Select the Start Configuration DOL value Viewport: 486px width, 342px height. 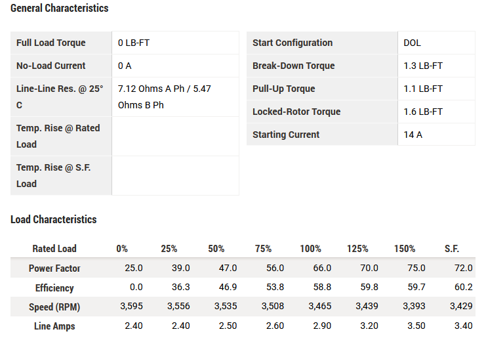413,43
